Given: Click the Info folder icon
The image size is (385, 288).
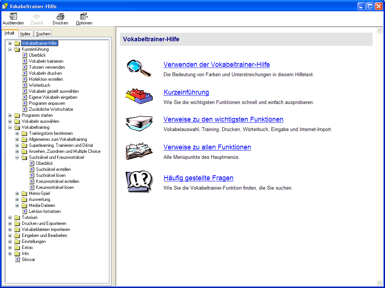Looking at the screenshot, I should 17,253.
